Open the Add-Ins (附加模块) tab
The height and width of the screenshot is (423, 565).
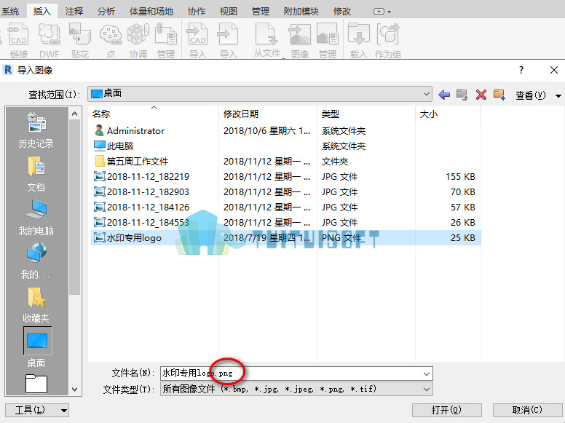click(301, 12)
